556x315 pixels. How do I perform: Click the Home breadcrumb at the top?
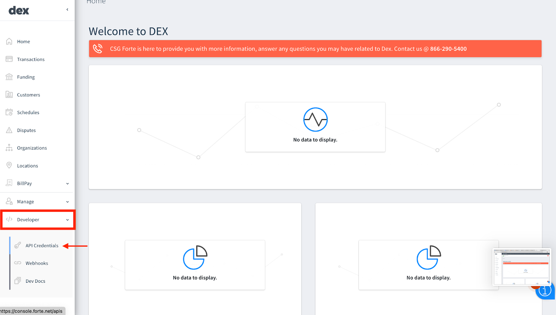coord(96,2)
